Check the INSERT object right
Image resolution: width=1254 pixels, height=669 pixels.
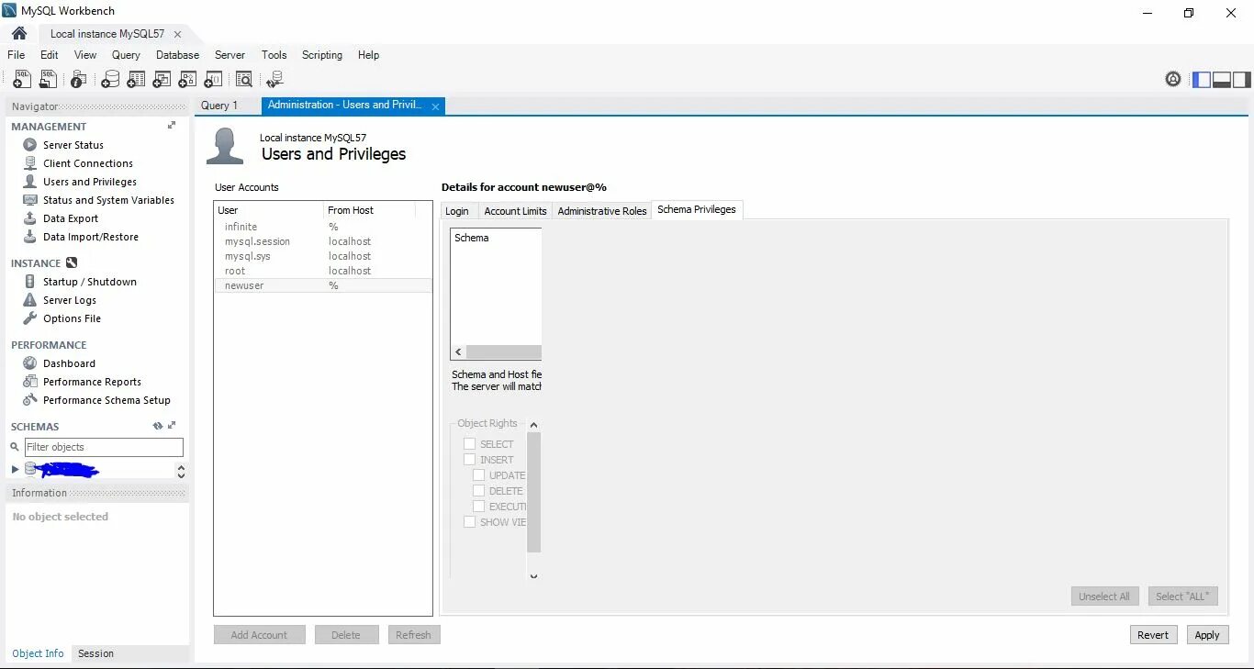[x=469, y=460]
